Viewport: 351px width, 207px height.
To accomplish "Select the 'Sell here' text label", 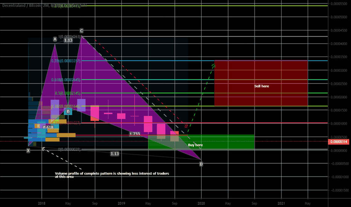I will click(x=261, y=86).
